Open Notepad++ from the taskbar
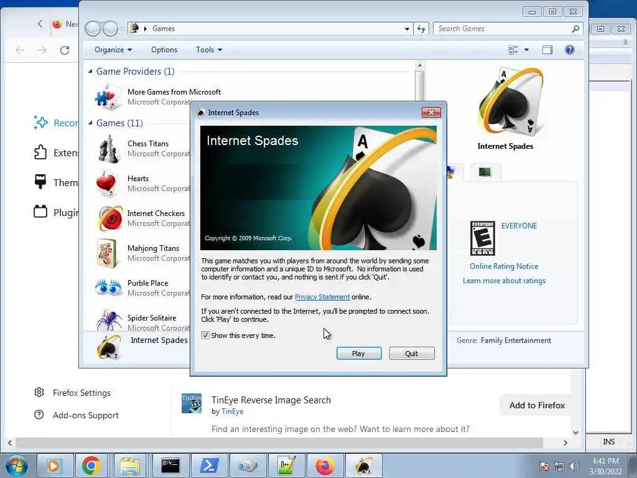This screenshot has width=637, height=478. [286, 466]
